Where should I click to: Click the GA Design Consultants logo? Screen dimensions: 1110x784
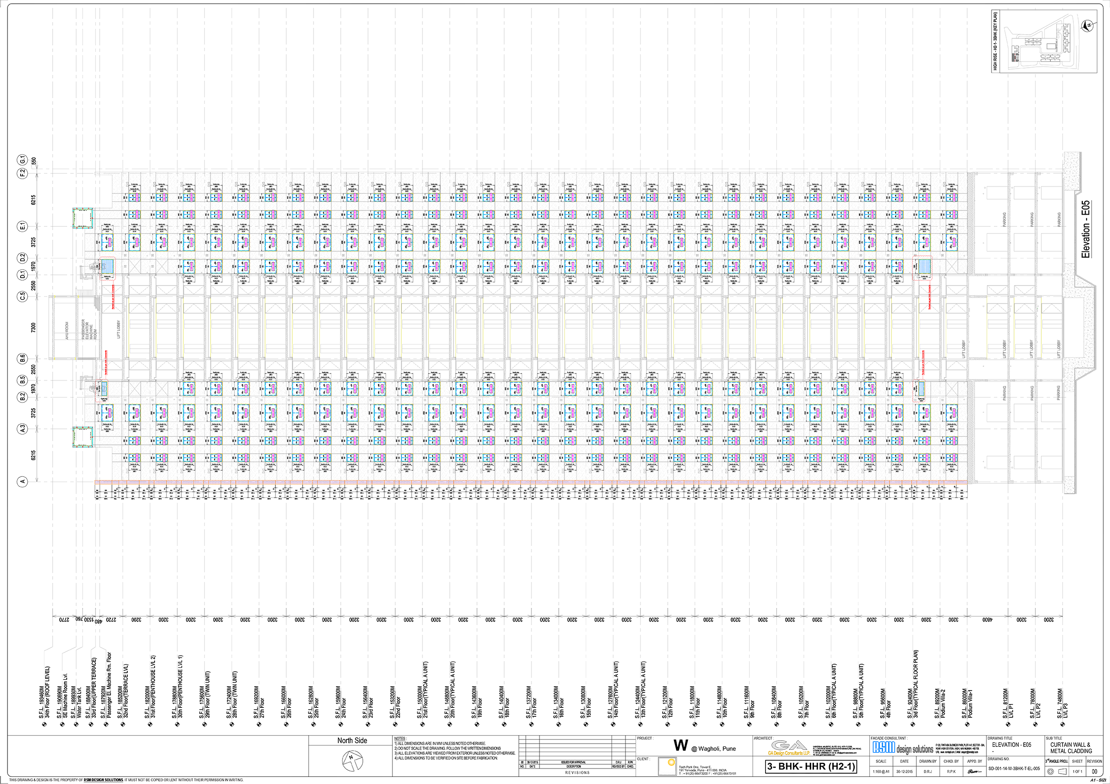(790, 748)
